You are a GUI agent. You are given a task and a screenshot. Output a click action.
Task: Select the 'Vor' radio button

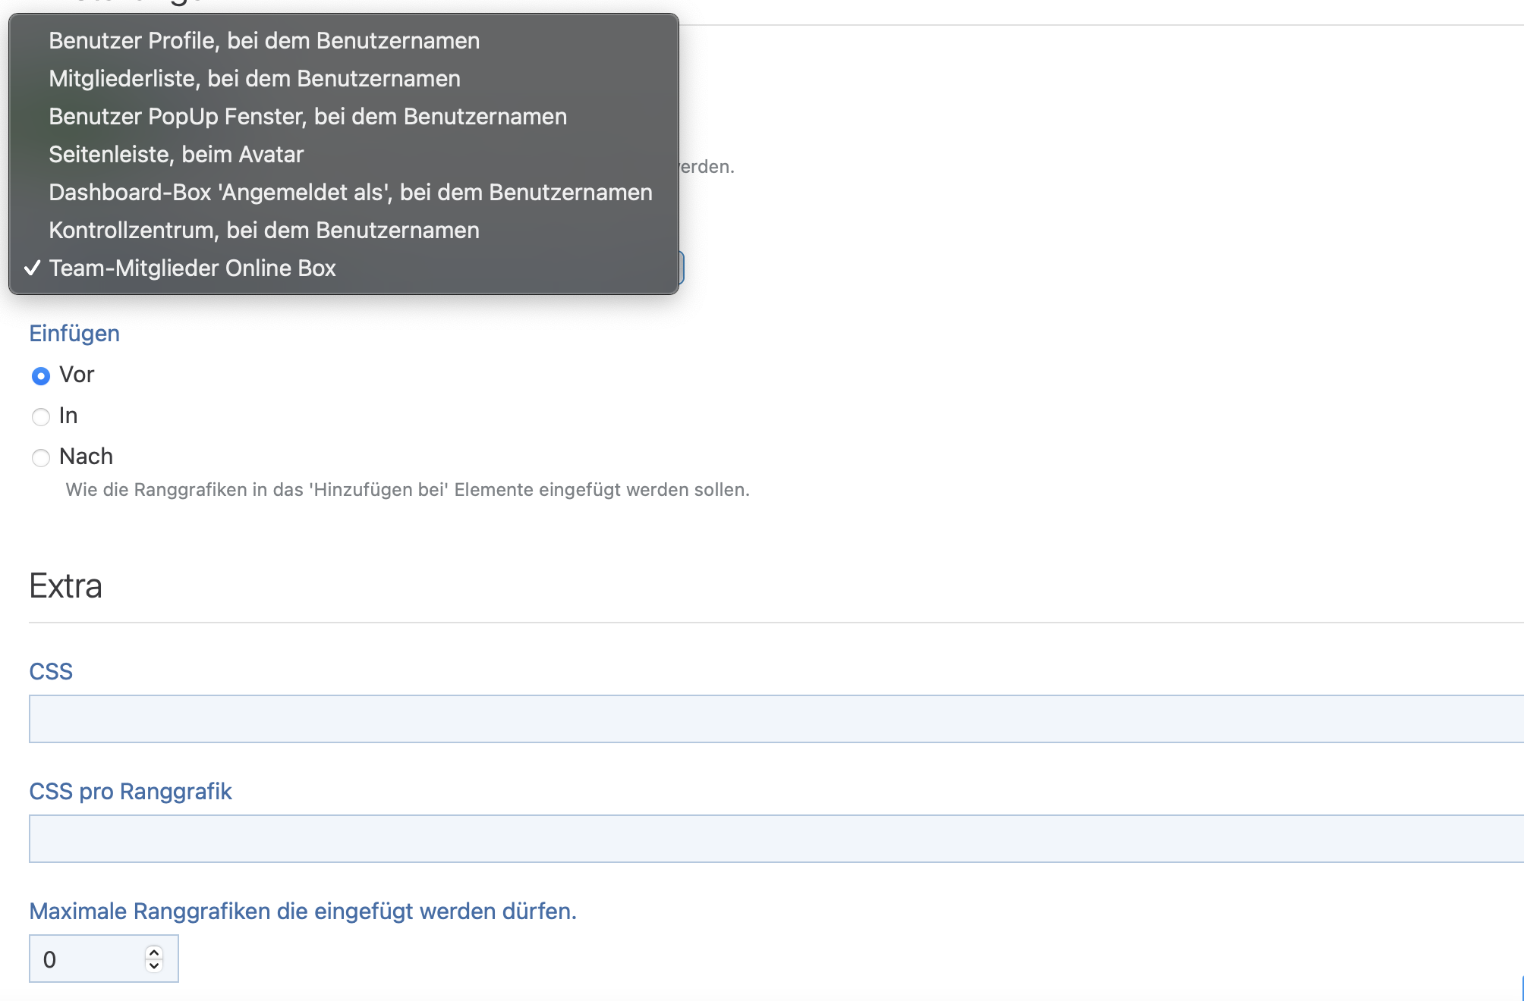click(41, 376)
